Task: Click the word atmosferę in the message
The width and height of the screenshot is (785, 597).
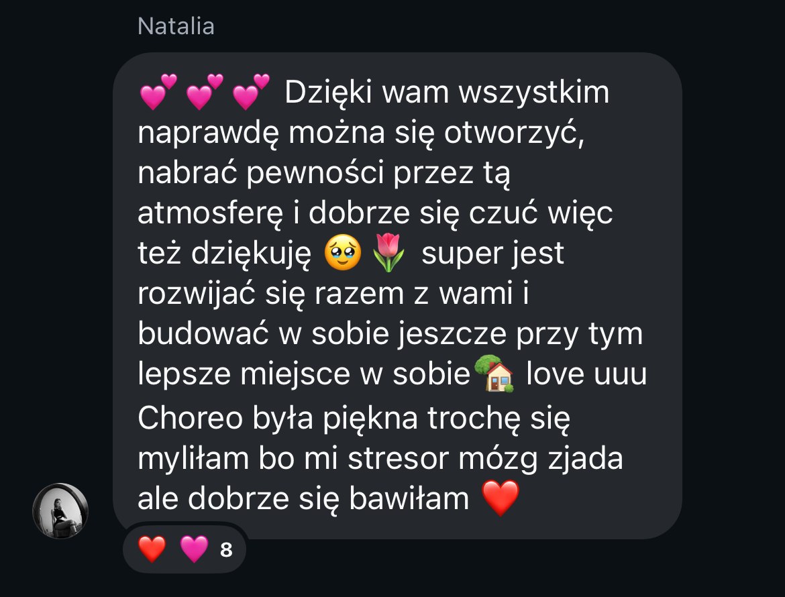Action: [210, 214]
